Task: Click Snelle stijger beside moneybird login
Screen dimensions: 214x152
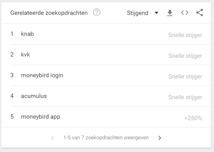Action: click(x=185, y=77)
